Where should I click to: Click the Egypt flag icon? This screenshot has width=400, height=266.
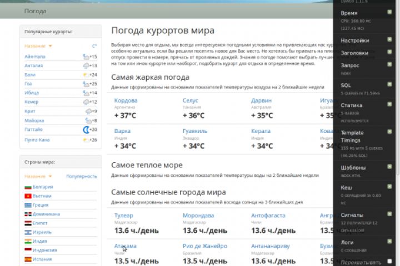tap(28, 223)
